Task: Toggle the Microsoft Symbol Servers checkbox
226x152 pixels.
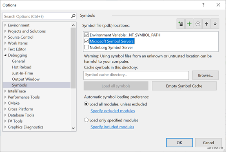Action: [x=86, y=41]
